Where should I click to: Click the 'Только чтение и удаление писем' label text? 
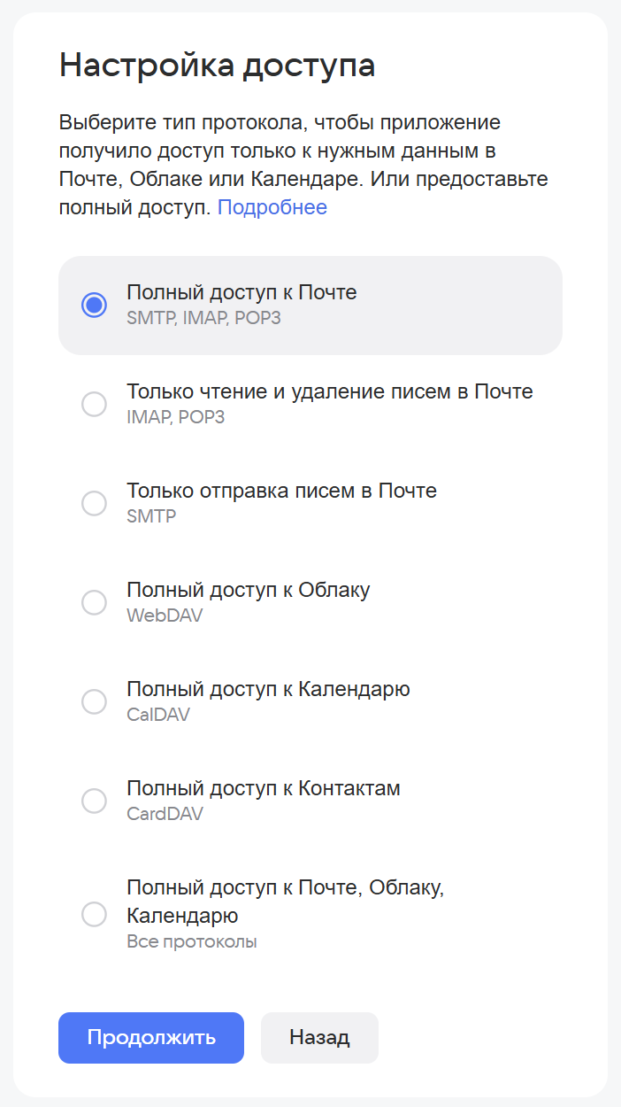(x=329, y=391)
